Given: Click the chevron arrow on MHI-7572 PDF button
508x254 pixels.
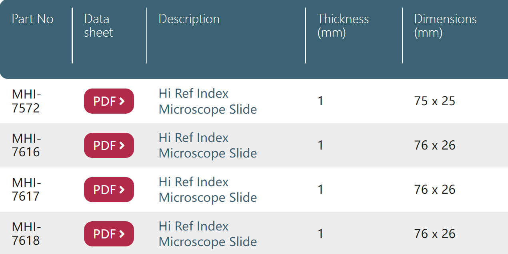Looking at the screenshot, I should click(x=122, y=101).
